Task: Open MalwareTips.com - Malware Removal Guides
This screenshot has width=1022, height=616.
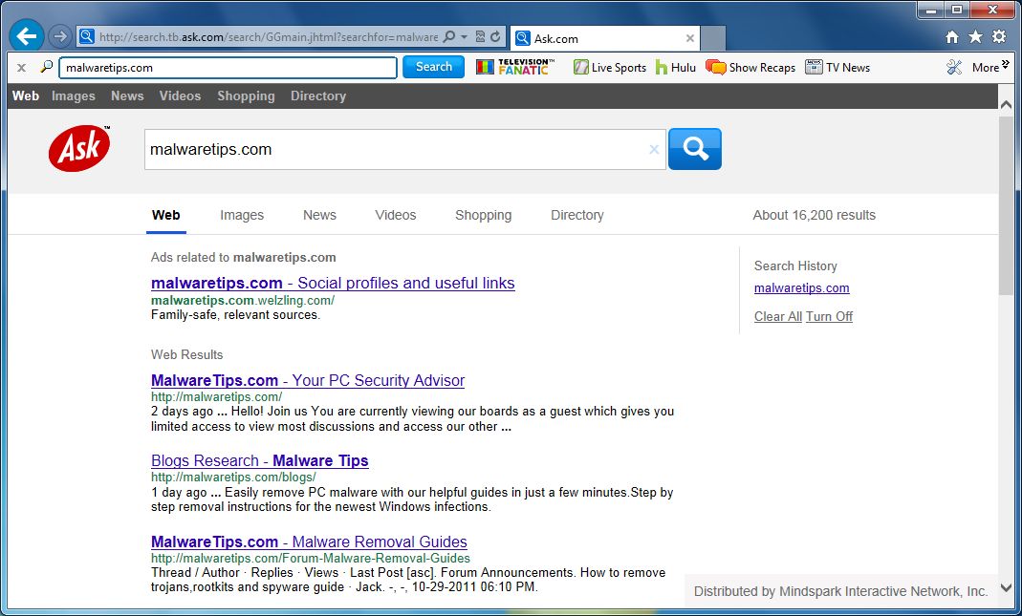Action: (309, 542)
